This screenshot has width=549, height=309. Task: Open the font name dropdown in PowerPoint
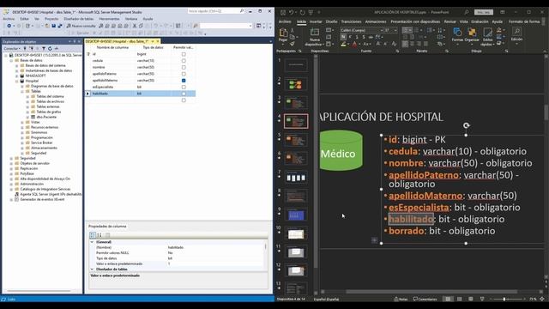tap(382, 30)
